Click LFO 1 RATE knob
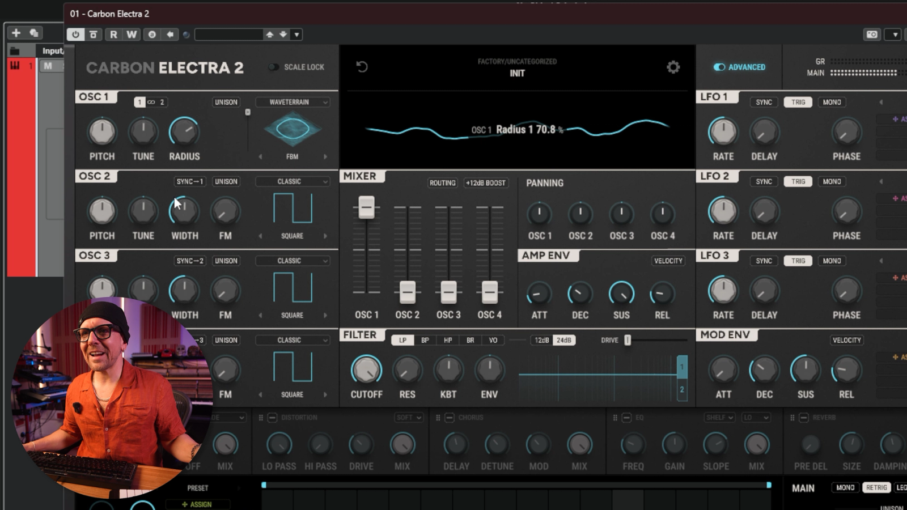The image size is (907, 510). [x=723, y=131]
